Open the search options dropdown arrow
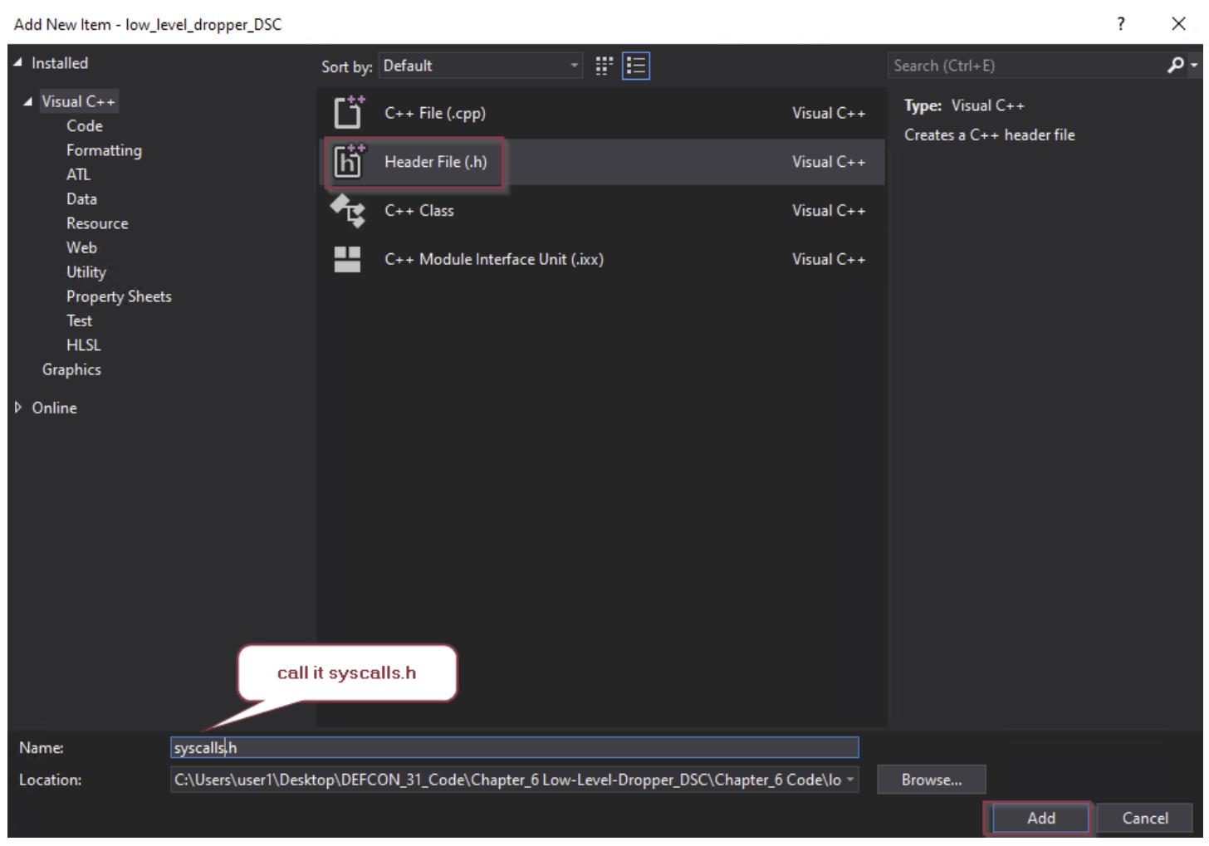1209x846 pixels. click(1194, 65)
